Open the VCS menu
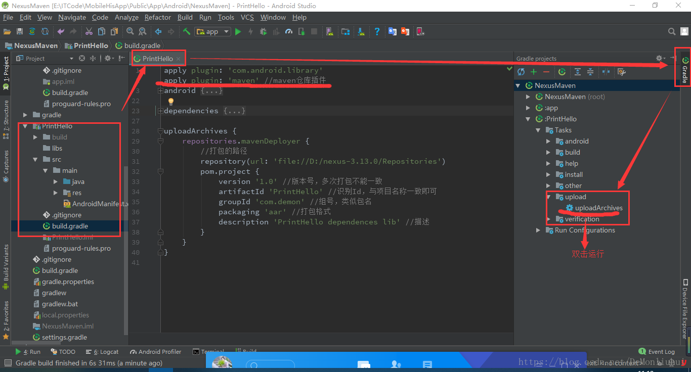691x372 pixels. pyautogui.click(x=247, y=17)
